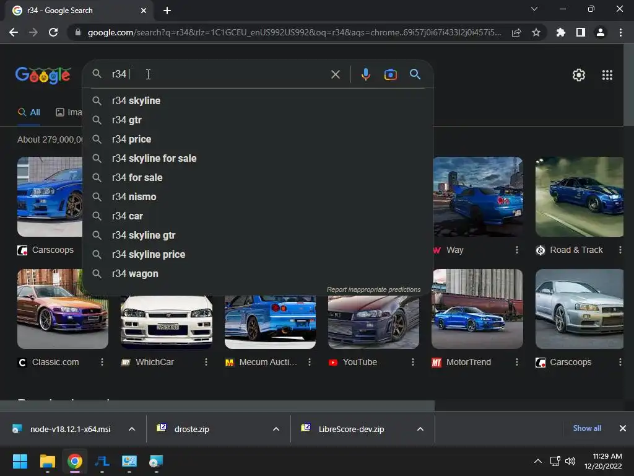Click the address bar URL
Image resolution: width=634 pixels, height=476 pixels.
tap(294, 32)
